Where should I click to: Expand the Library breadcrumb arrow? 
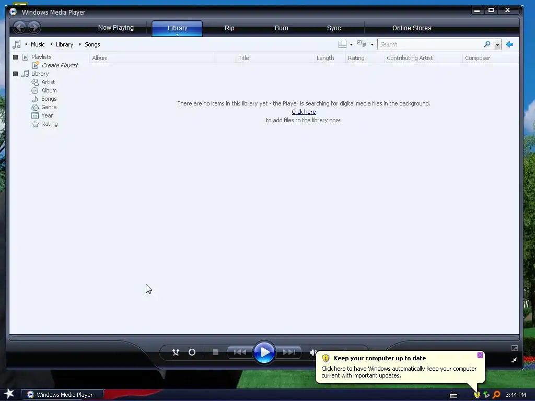point(51,44)
